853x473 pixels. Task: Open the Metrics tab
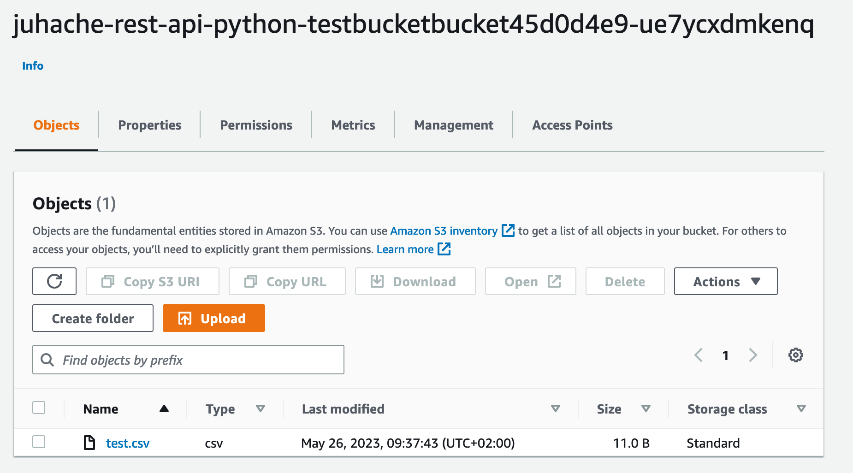pos(353,125)
